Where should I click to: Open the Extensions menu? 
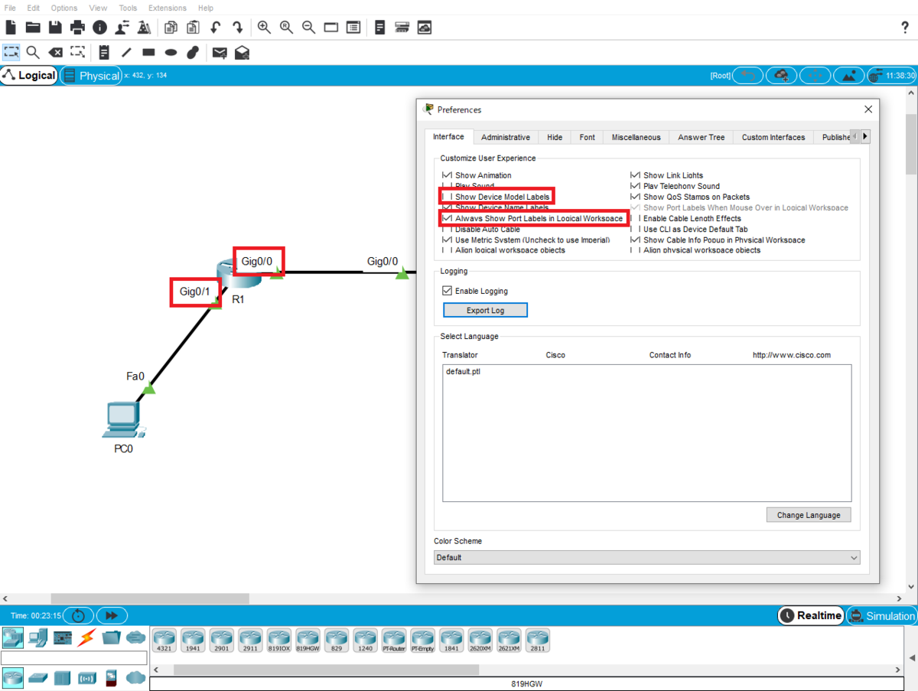pyautogui.click(x=168, y=8)
